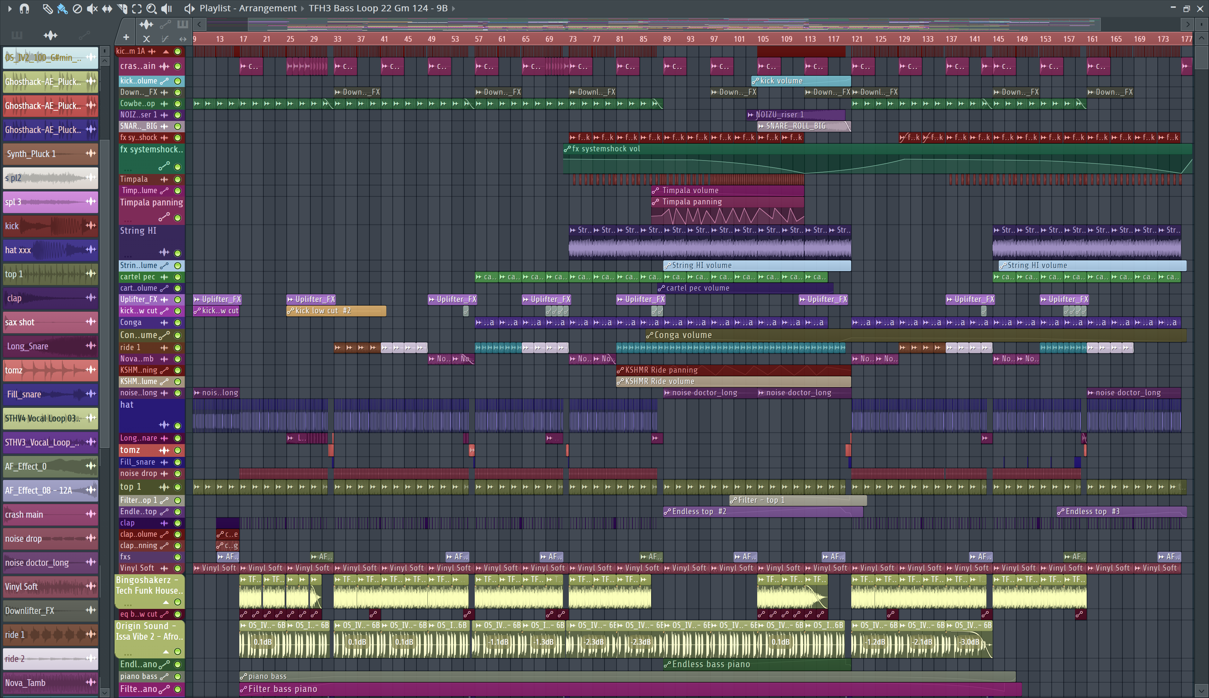
Task: Open the arrow after the pattern name
Action: 453,8
